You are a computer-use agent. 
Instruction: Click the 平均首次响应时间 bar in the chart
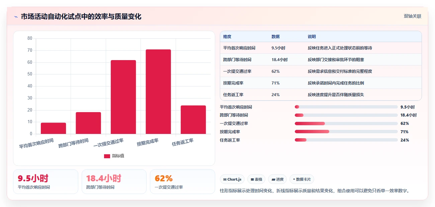[x=53, y=128]
